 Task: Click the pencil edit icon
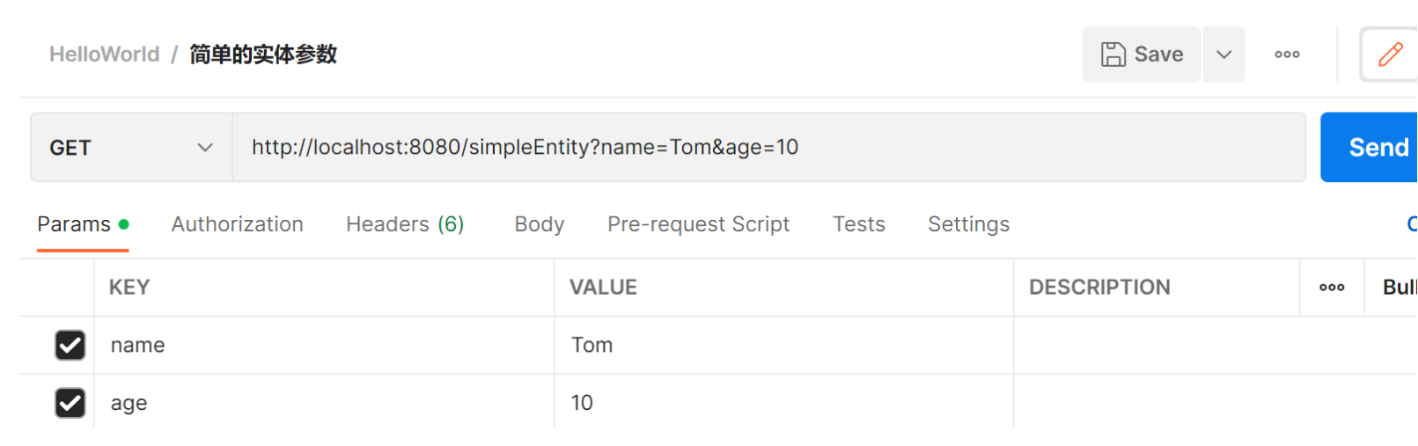[x=1391, y=55]
